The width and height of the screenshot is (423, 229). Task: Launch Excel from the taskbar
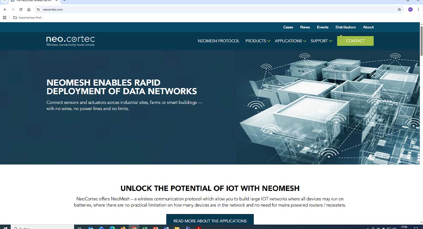(145, 228)
